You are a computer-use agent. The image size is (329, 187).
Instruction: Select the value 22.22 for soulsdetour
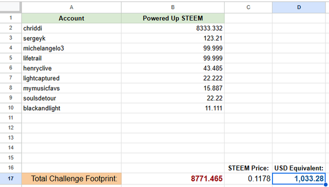point(173,98)
